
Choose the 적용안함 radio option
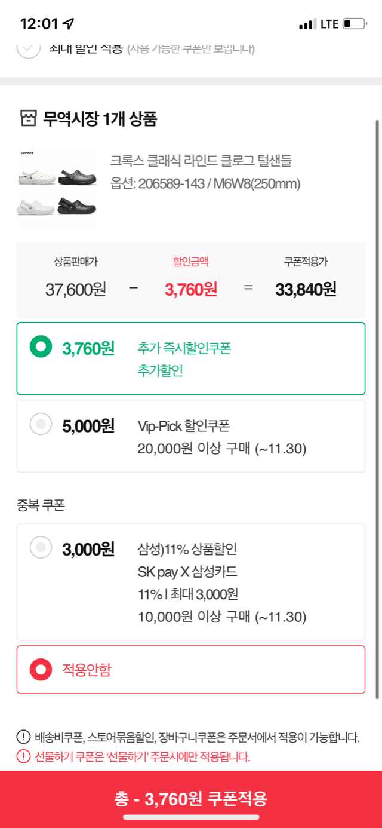41,669
